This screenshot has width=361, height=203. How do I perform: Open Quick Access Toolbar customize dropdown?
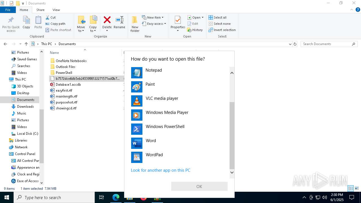click(23, 3)
